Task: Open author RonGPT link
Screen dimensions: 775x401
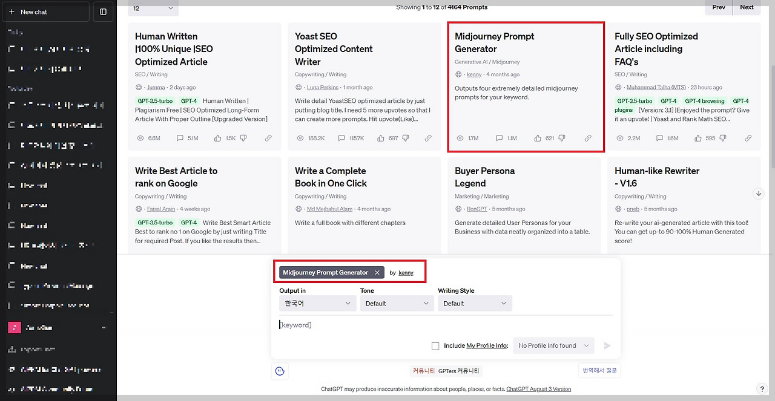Action: tap(477, 209)
